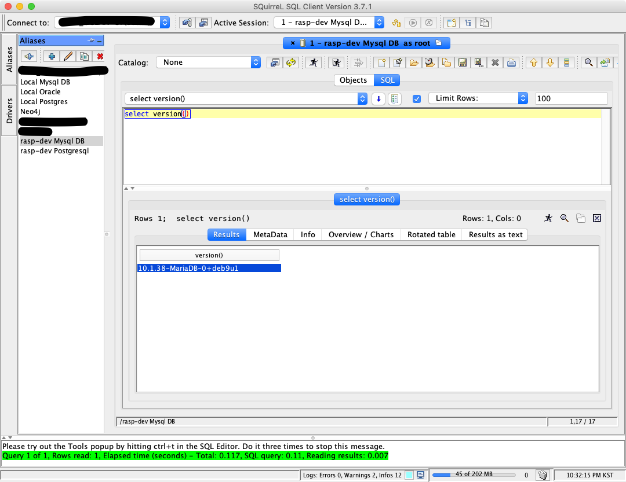The image size is (626, 482).
Task: Click the Save As floppy icon with dots
Action: click(x=478, y=62)
